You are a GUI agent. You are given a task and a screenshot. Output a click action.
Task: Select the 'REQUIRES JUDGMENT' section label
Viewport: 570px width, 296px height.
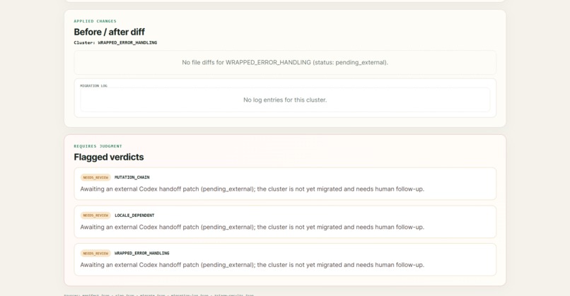pyautogui.click(x=98, y=146)
